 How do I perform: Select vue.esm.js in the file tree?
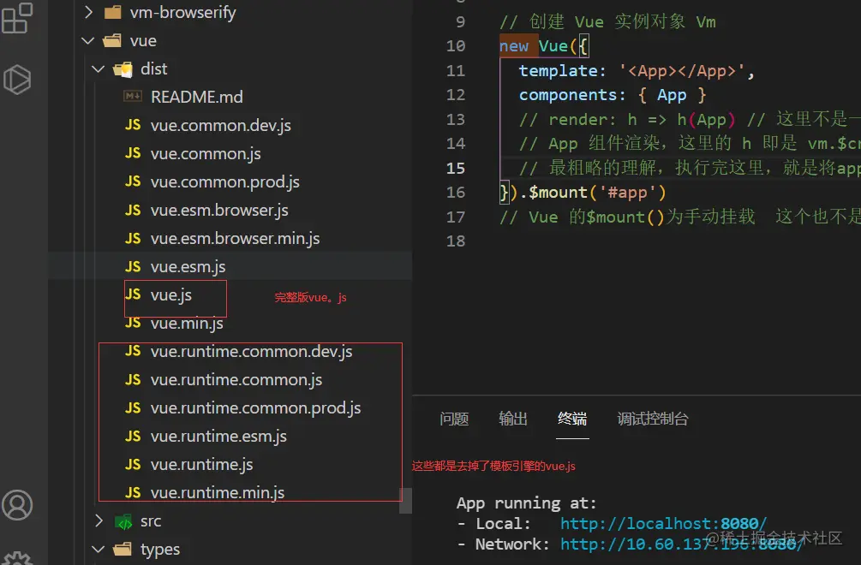coord(188,266)
